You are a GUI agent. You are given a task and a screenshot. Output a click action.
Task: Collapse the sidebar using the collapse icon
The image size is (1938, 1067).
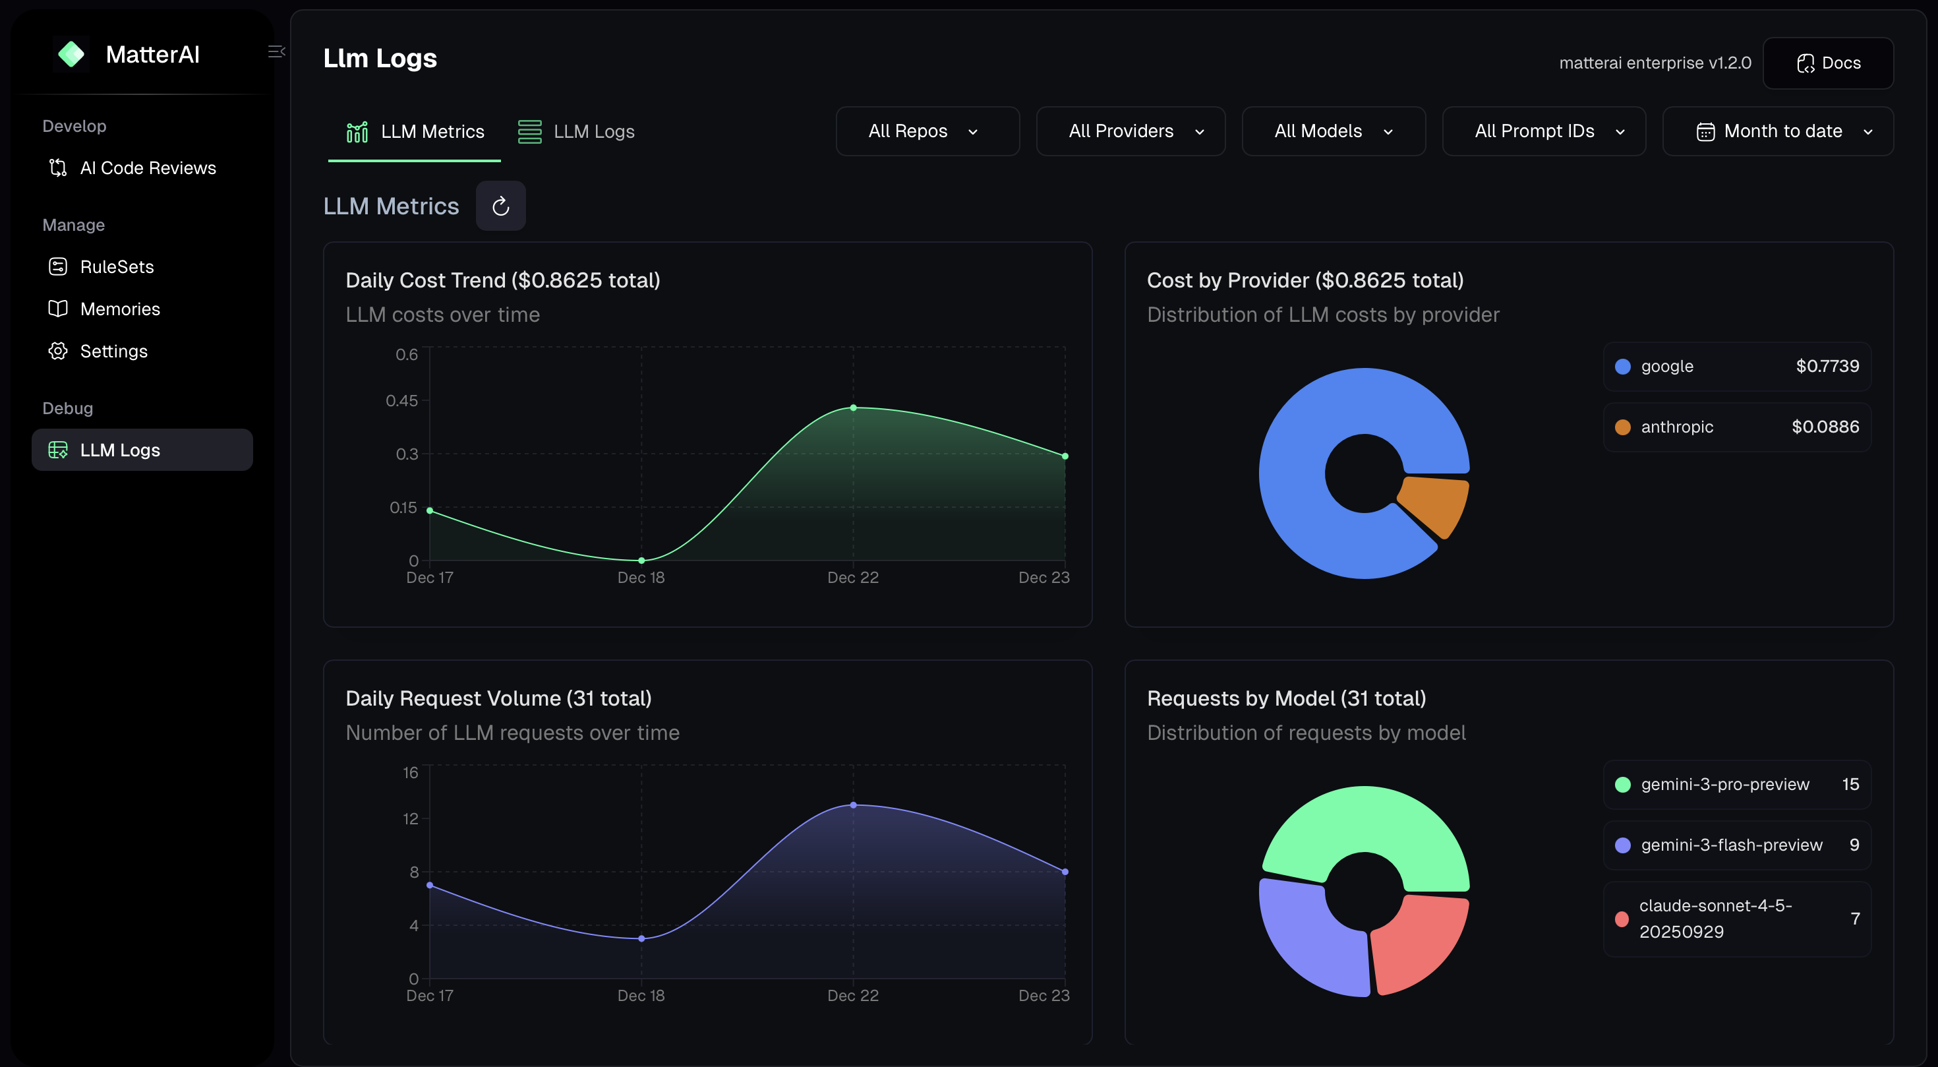coord(276,51)
